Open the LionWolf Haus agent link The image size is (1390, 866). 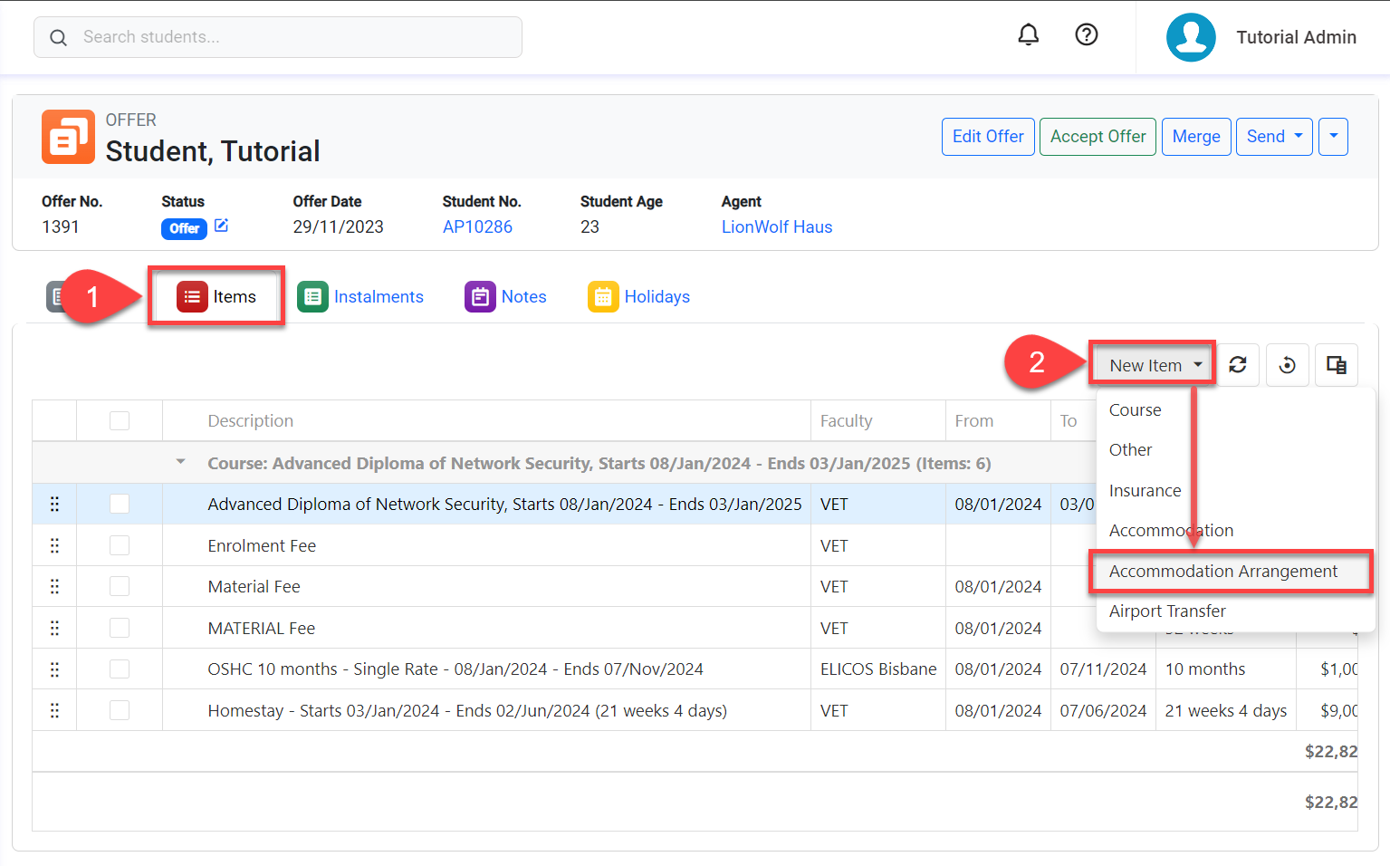pyautogui.click(x=777, y=226)
